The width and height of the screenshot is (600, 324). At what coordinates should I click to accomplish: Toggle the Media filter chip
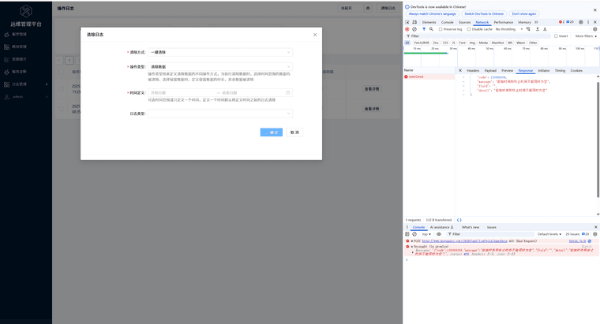pos(483,43)
